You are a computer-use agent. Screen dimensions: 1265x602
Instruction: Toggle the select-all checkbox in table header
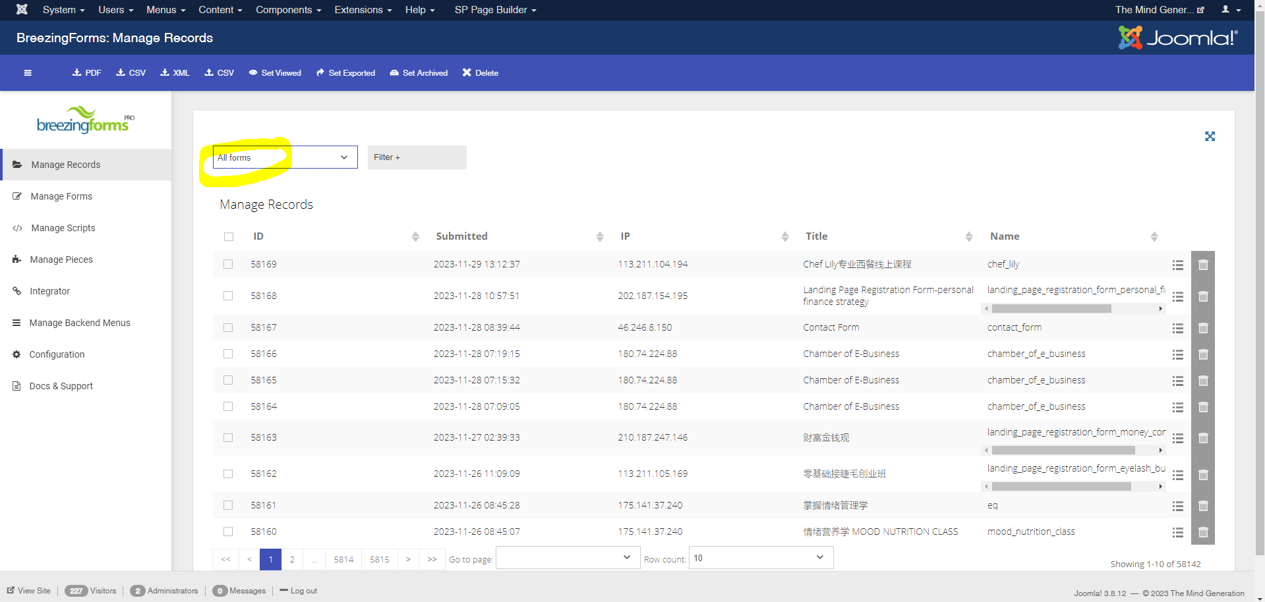coord(229,236)
